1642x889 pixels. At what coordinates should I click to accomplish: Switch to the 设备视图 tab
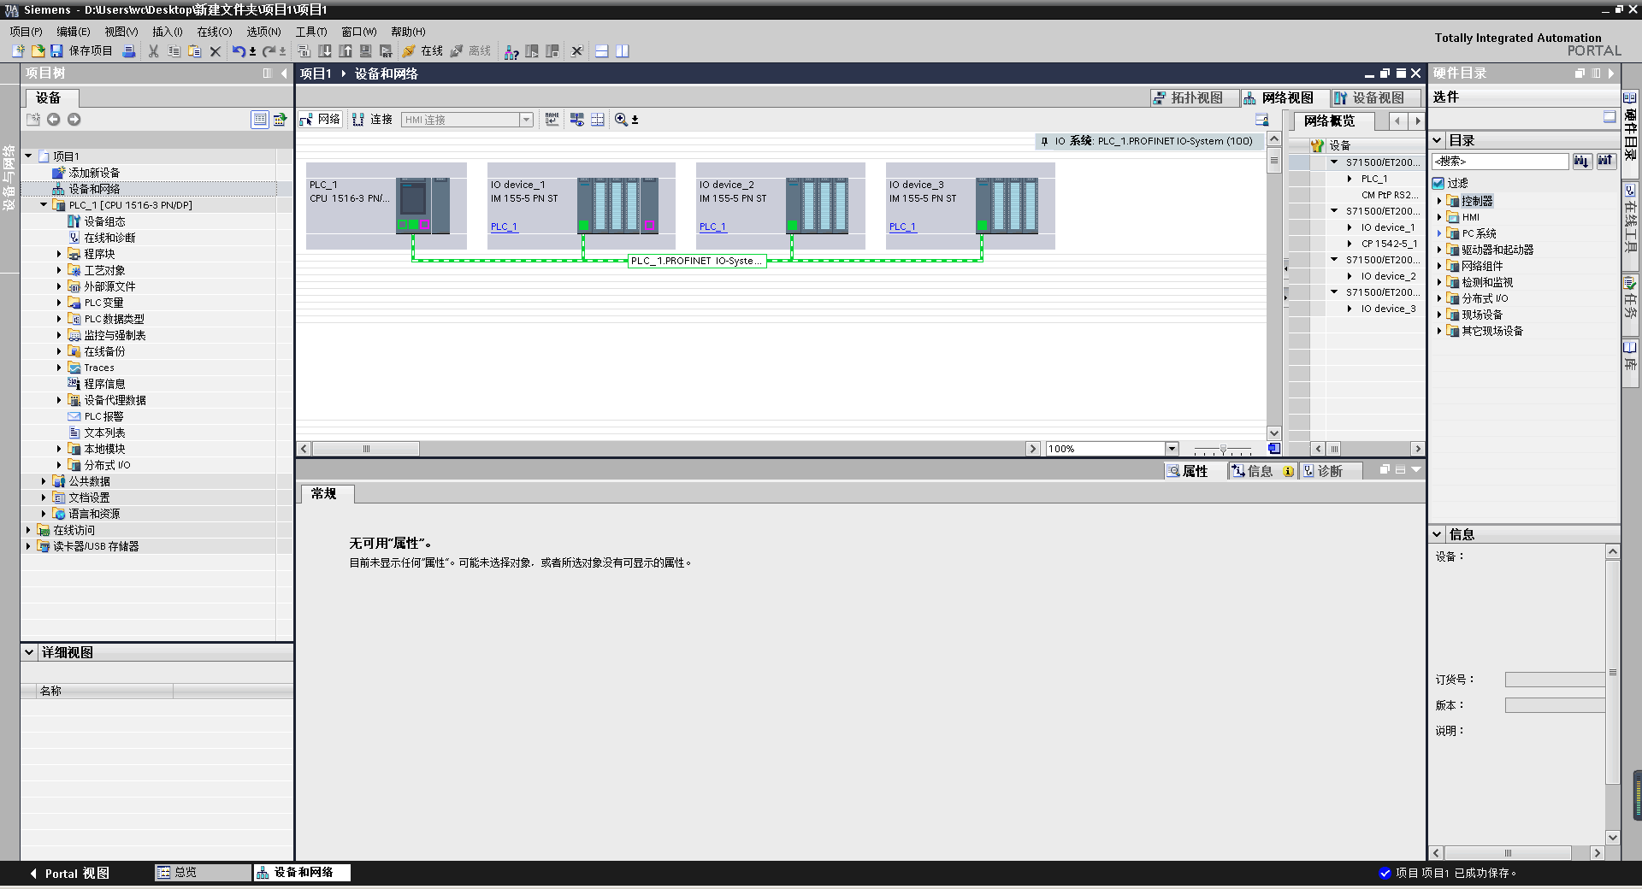click(x=1376, y=97)
